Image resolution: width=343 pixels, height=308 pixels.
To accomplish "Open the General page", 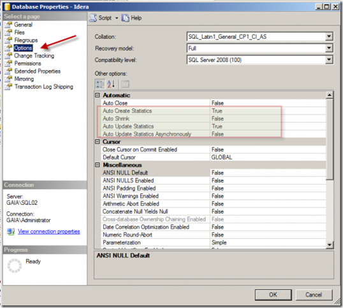I will coord(23,25).
